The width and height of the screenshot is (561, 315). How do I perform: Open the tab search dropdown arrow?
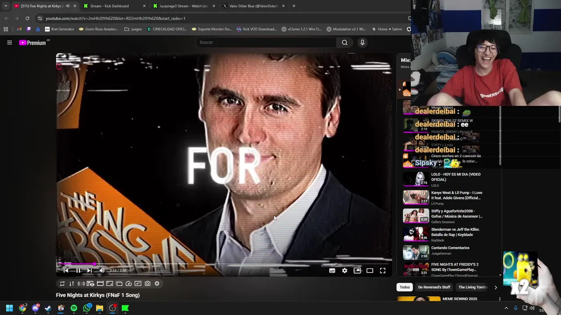5,6
